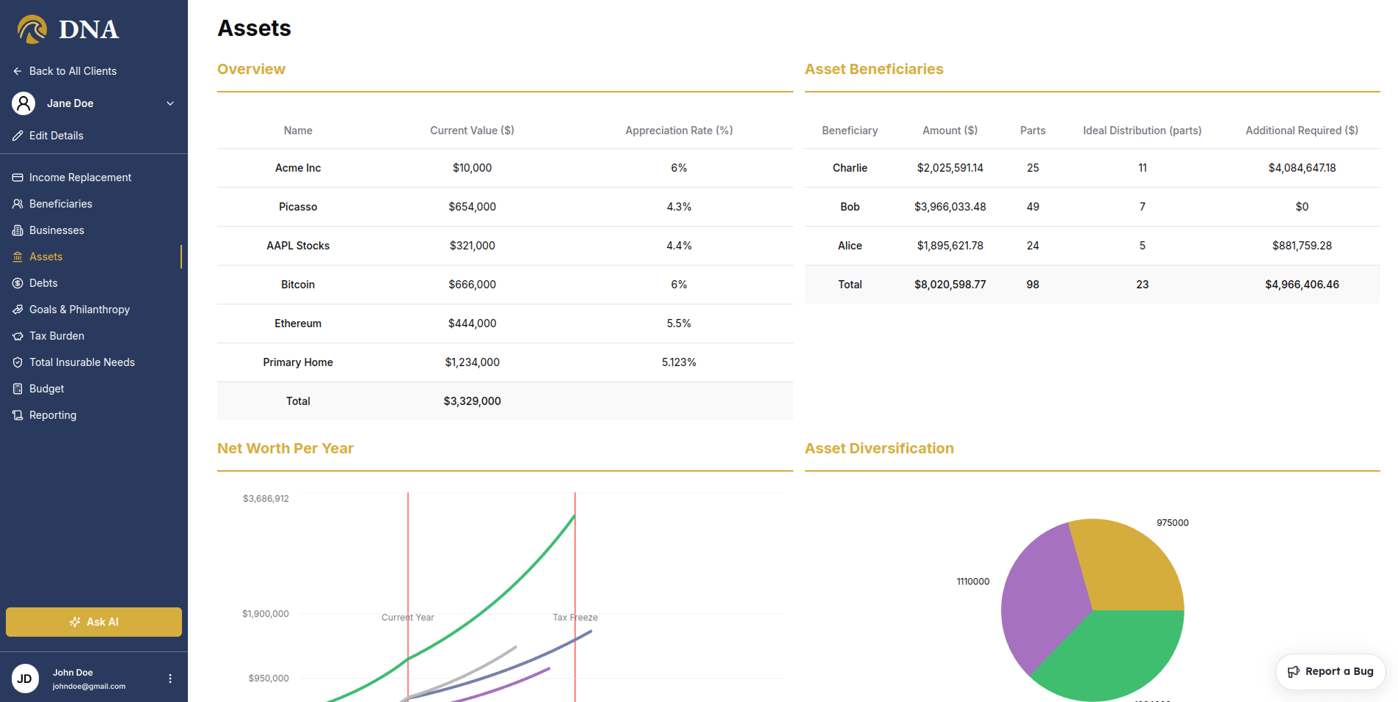Click the Report a Bug button

pyautogui.click(x=1330, y=671)
